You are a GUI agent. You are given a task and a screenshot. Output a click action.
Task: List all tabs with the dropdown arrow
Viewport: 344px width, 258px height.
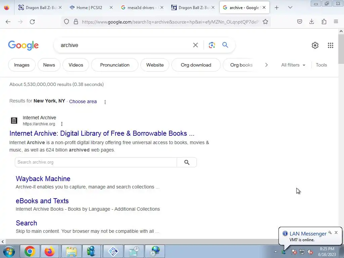click(x=290, y=7)
